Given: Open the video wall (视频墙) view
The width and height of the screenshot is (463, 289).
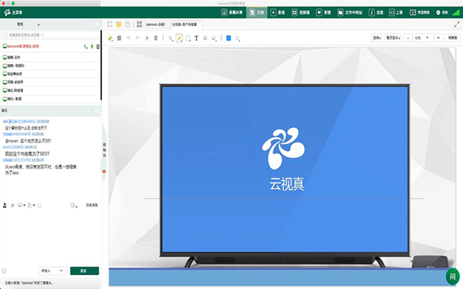Looking at the screenshot, I should (x=301, y=12).
